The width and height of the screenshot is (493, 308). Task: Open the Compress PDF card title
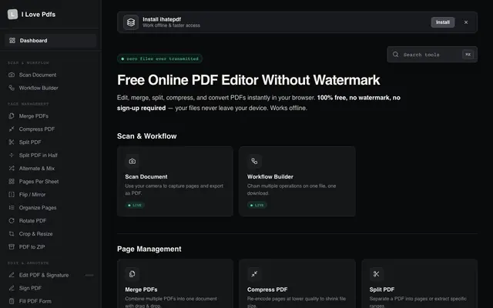pos(267,290)
